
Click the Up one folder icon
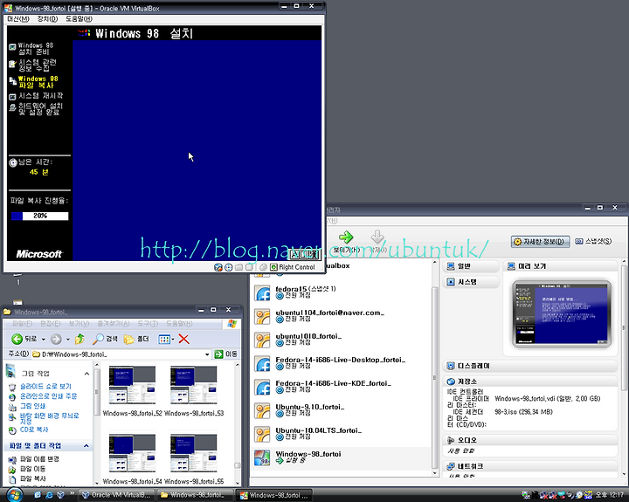79,340
